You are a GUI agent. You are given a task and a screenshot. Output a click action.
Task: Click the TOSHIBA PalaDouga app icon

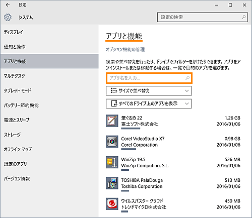[112, 183]
